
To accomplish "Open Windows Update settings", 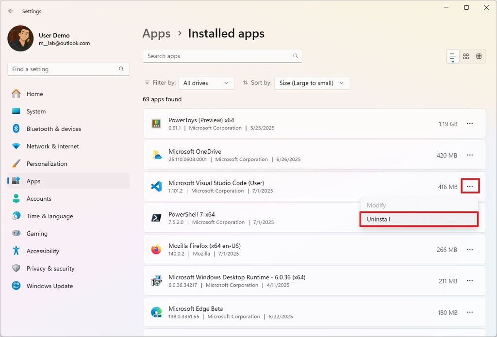I will tap(68, 286).
